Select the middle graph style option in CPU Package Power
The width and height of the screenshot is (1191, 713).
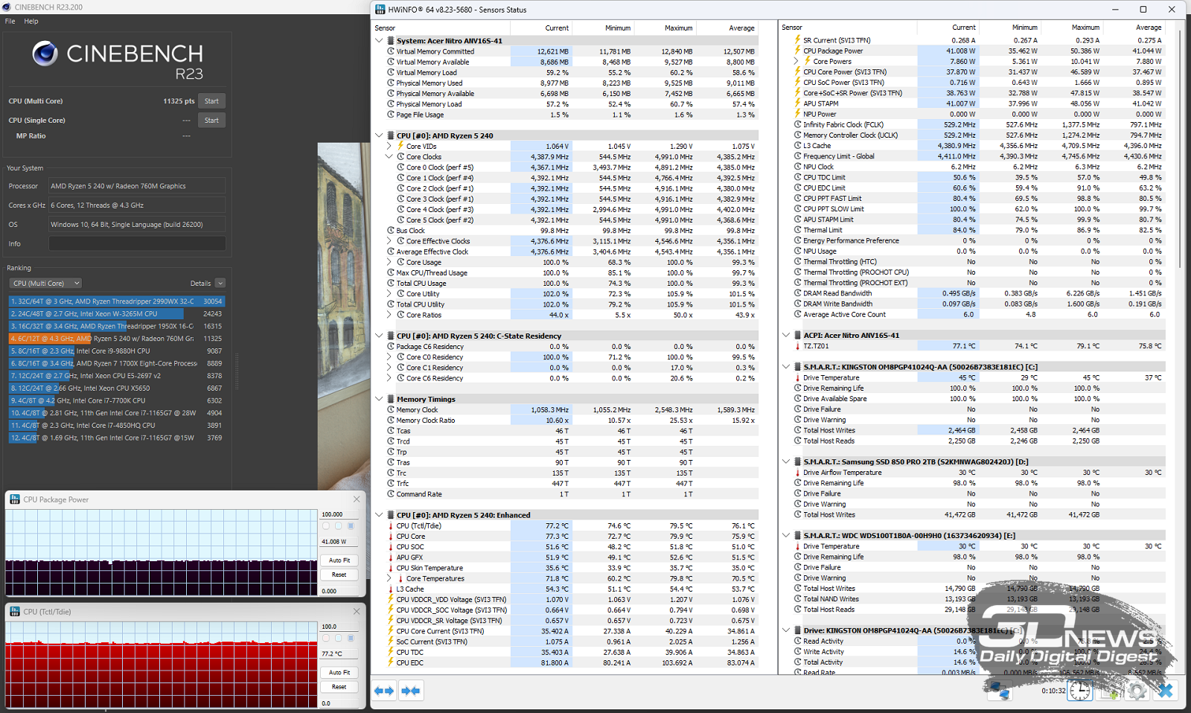(x=339, y=526)
